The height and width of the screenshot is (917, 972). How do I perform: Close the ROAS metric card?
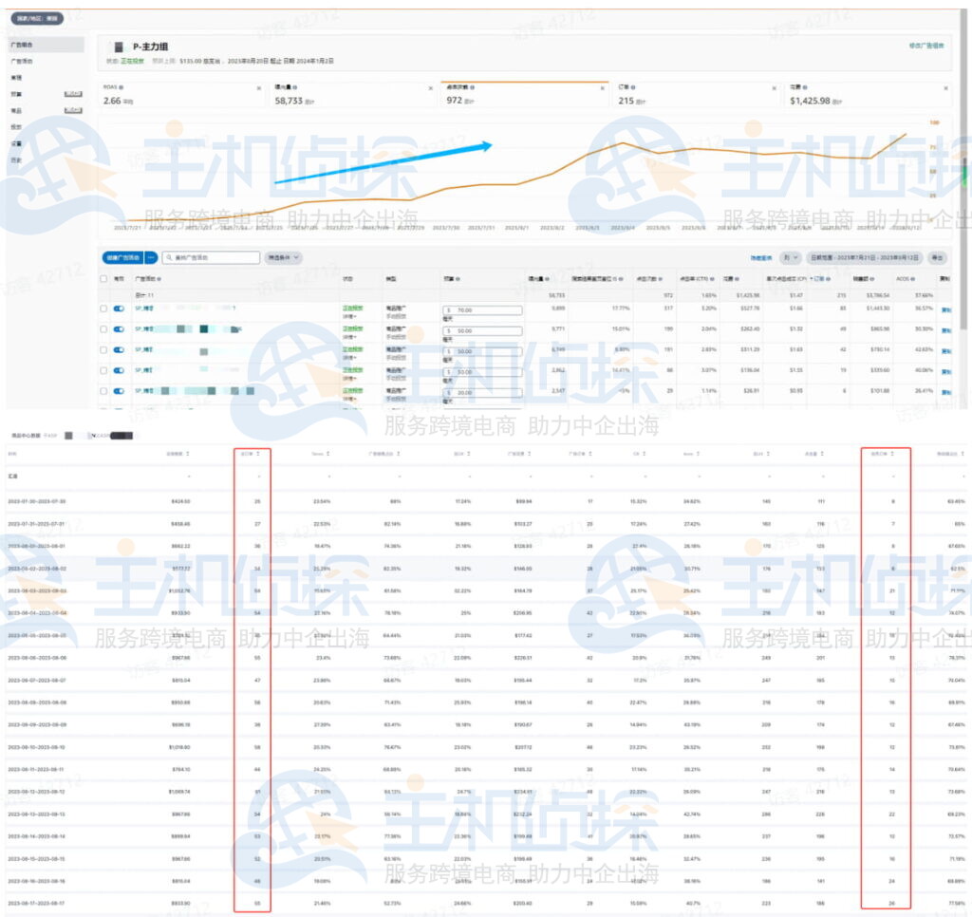259,88
